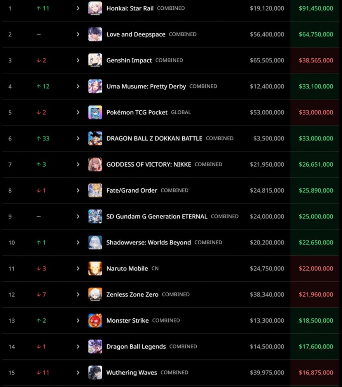This screenshot has width=342, height=387.
Task: Click the green $91,450,000 revenue cell
Action: (x=316, y=8)
